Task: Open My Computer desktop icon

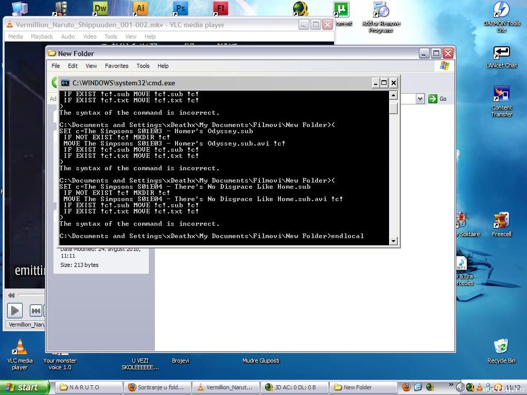Action: coord(20,8)
